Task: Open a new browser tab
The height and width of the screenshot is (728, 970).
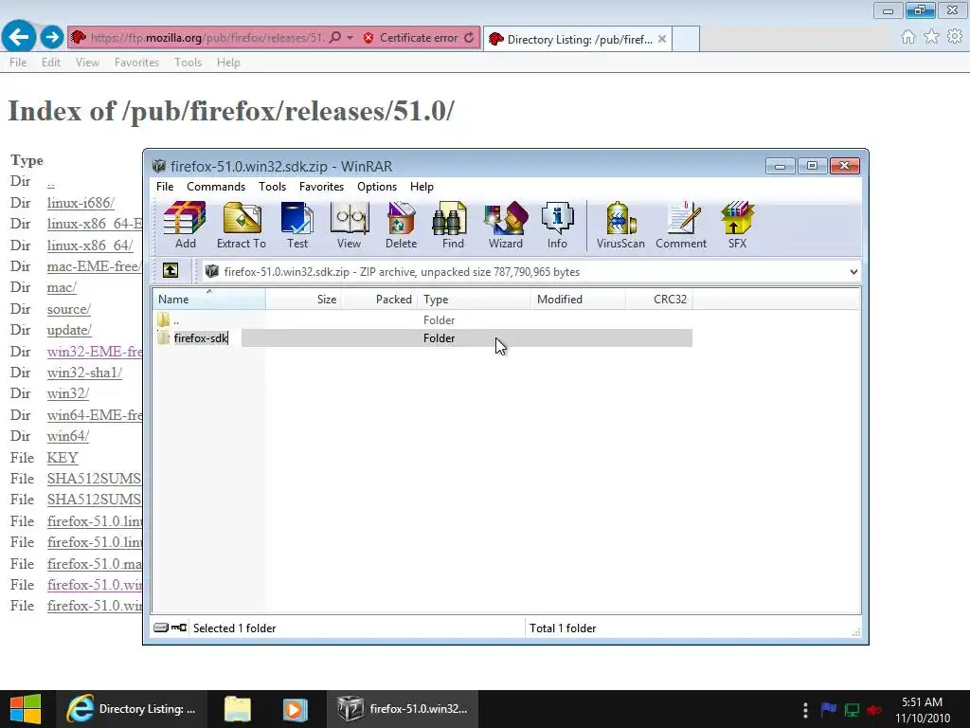Action: tap(686, 39)
